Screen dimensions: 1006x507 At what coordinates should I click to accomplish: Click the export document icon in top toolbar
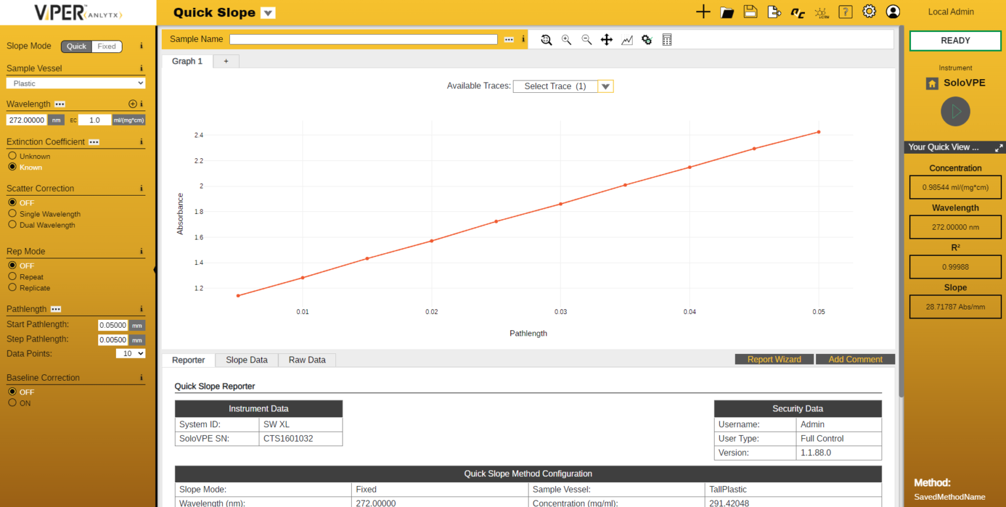point(774,12)
